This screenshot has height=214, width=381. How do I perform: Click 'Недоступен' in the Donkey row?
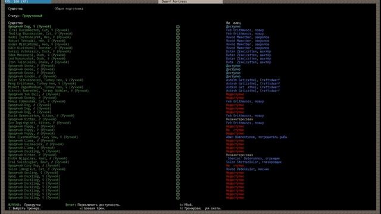235,98
